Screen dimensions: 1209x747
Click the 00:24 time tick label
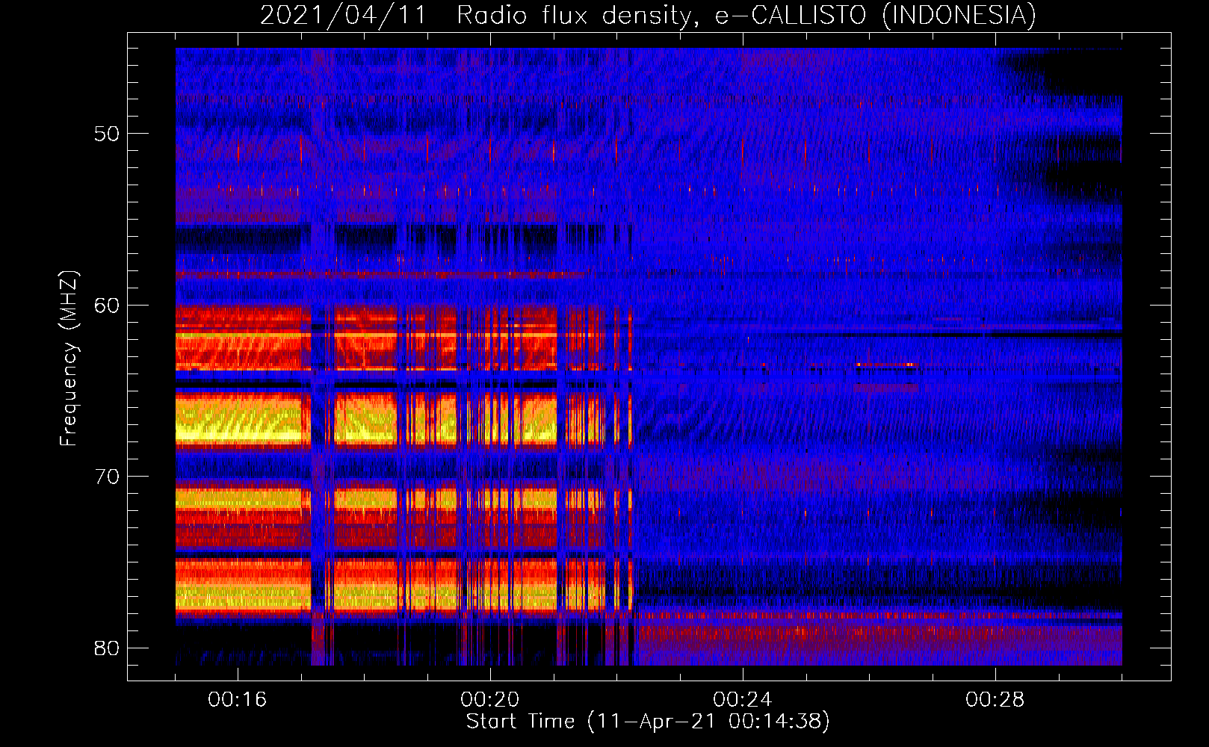tap(743, 700)
